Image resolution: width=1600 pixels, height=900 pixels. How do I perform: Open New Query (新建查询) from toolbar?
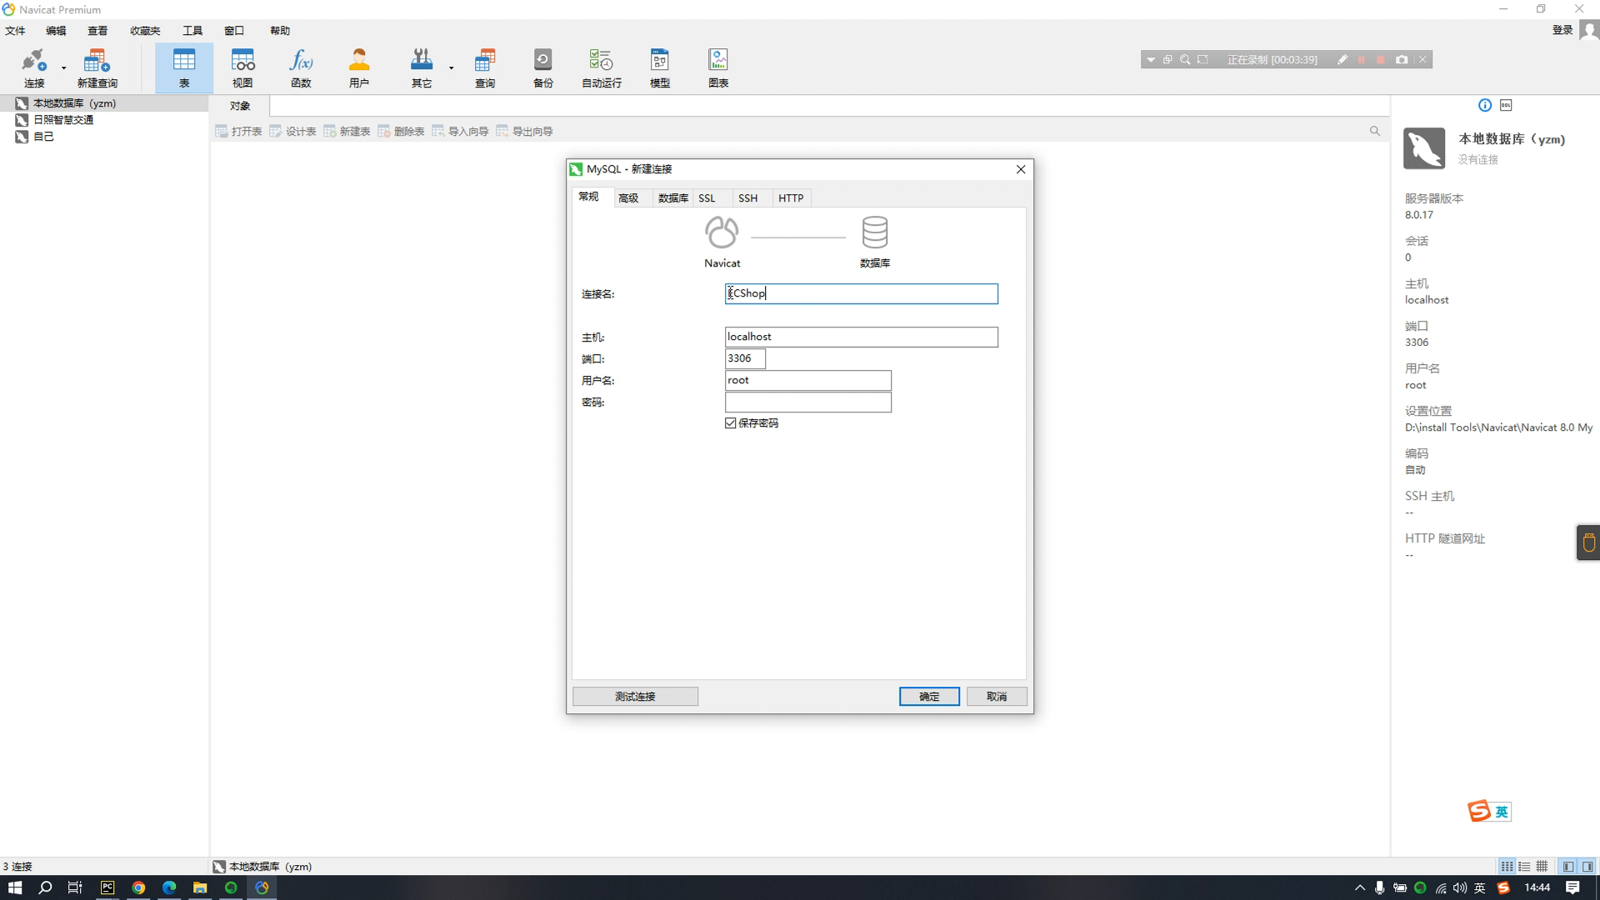[x=97, y=67]
